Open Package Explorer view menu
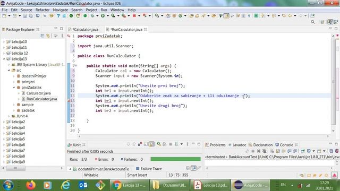The width and height of the screenshot is (340, 191). (x=62, y=36)
